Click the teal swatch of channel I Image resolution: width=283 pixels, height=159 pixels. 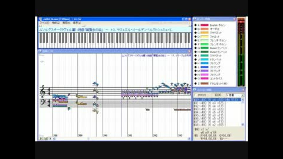pyautogui.click(x=205, y=56)
